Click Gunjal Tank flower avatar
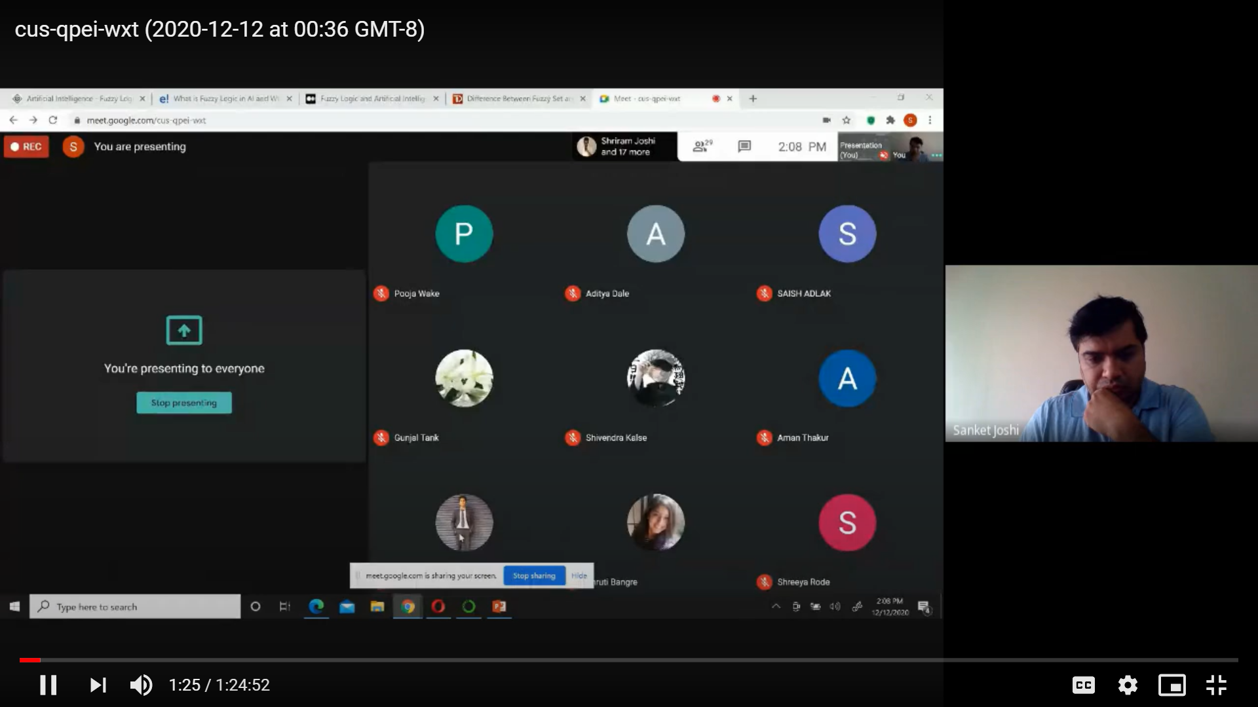The height and width of the screenshot is (707, 1258). pos(464,378)
